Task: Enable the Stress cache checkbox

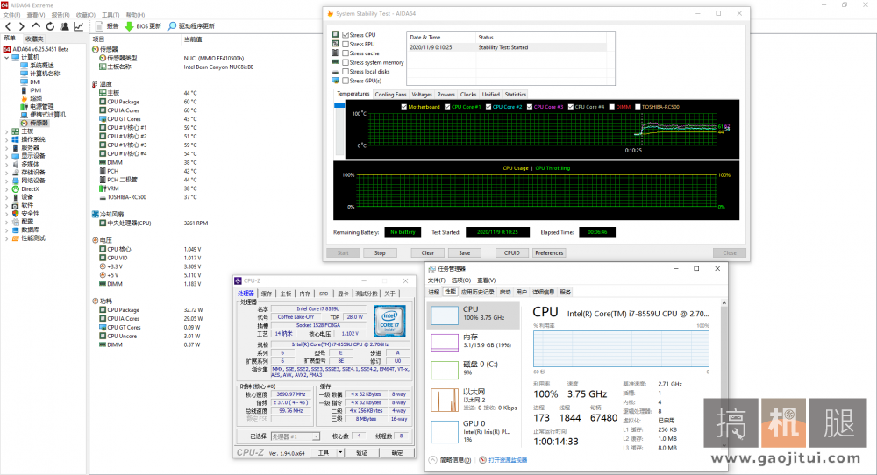Action: click(x=346, y=53)
